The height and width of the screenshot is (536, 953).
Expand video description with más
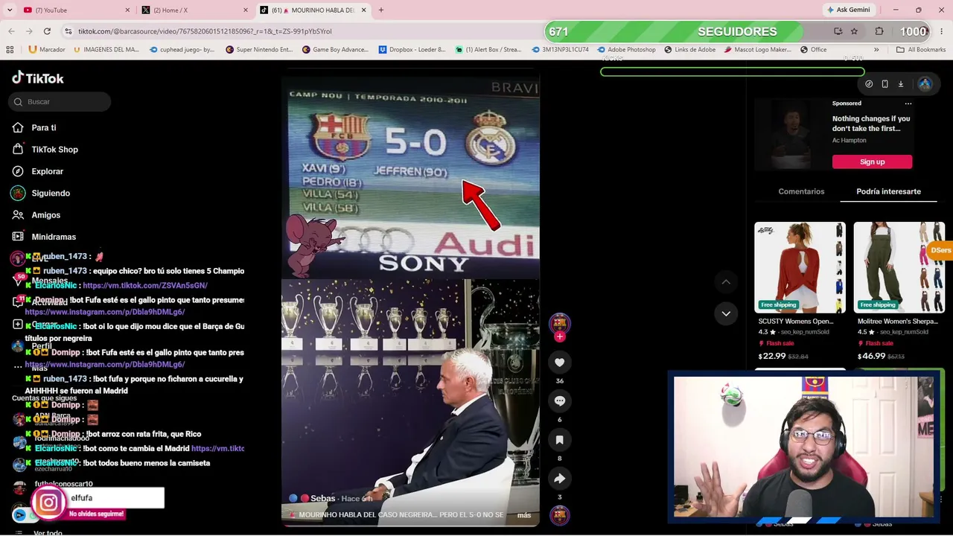tap(524, 515)
